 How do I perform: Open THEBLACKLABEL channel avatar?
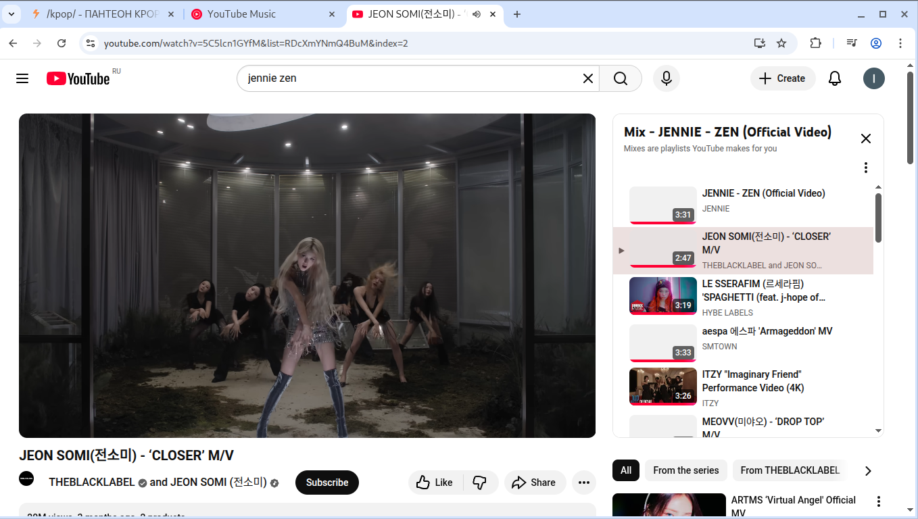click(x=26, y=478)
